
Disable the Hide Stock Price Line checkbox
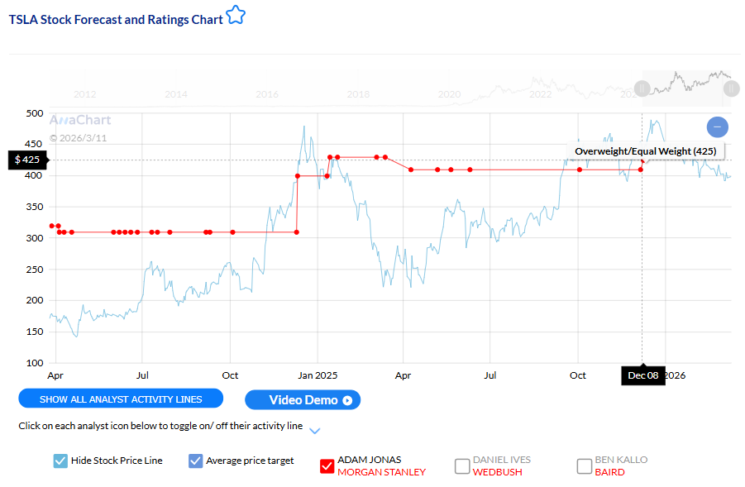coord(60,460)
